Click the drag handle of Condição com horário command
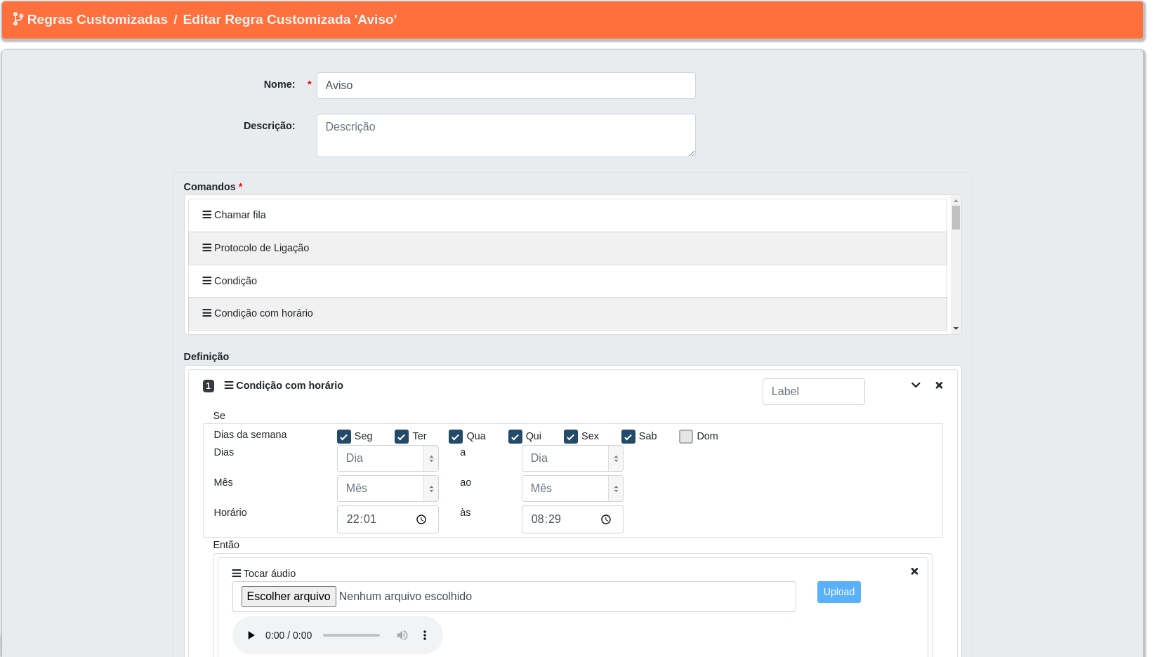Viewport: 1153px width, 657px height. click(x=207, y=313)
